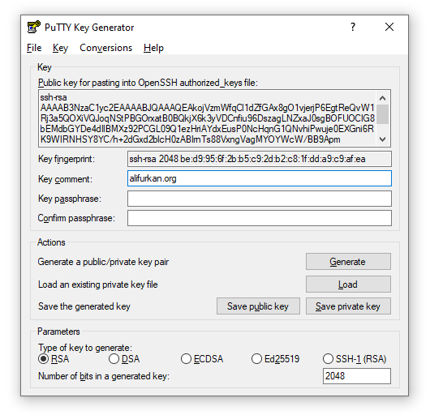
Task: Close the PuTTY Key Generator window
Action: (x=389, y=27)
